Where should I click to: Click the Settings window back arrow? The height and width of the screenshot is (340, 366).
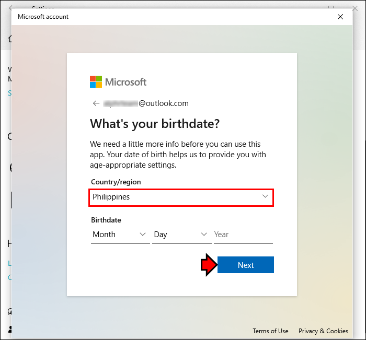[10, 8]
